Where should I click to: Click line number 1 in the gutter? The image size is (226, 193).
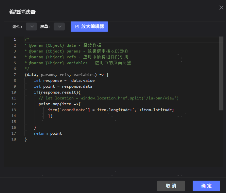point(14,39)
